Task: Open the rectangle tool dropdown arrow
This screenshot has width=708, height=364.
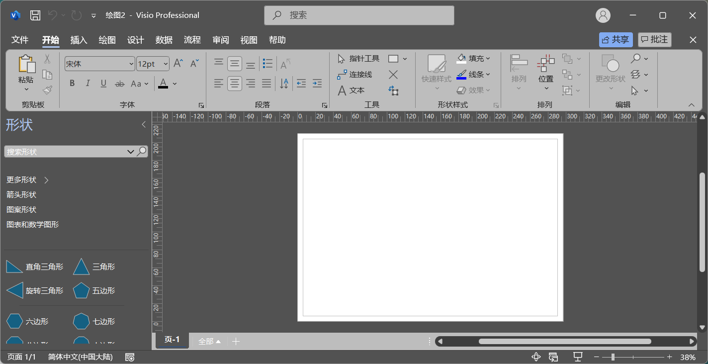Action: (405, 59)
